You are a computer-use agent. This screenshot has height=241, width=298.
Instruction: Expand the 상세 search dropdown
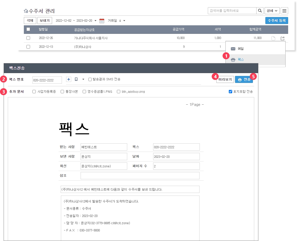272,11
